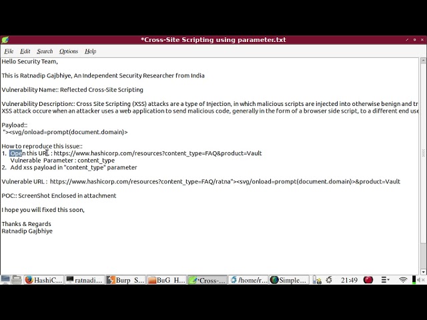Click the scrollbar up arrow

point(423,61)
